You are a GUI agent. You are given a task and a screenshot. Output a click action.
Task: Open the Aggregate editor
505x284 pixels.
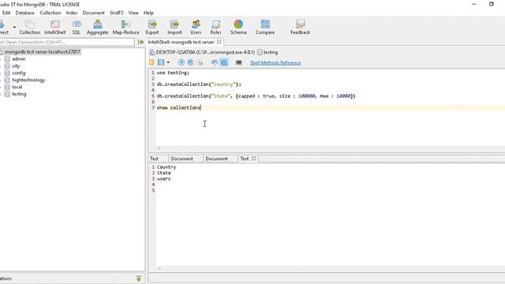(x=98, y=27)
